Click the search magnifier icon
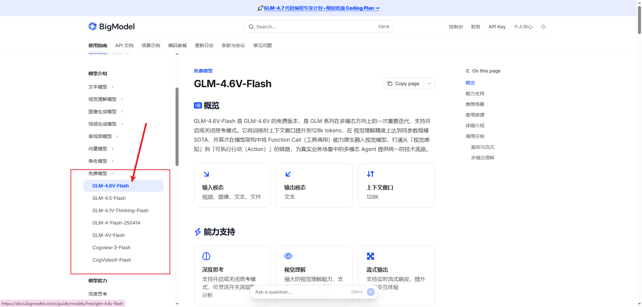 [251, 27]
